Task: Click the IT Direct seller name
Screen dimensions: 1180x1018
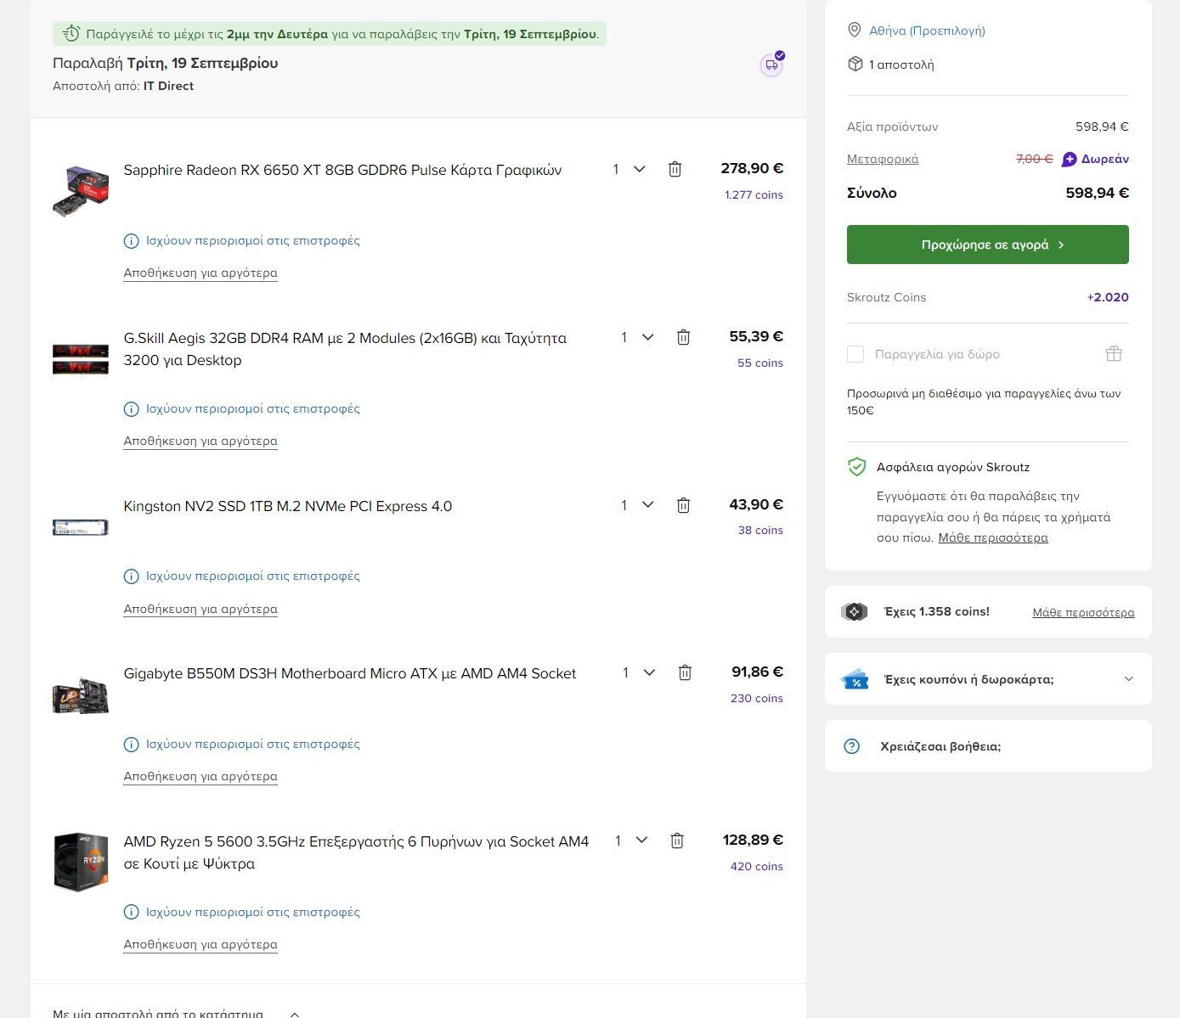Action: pyautogui.click(x=168, y=86)
